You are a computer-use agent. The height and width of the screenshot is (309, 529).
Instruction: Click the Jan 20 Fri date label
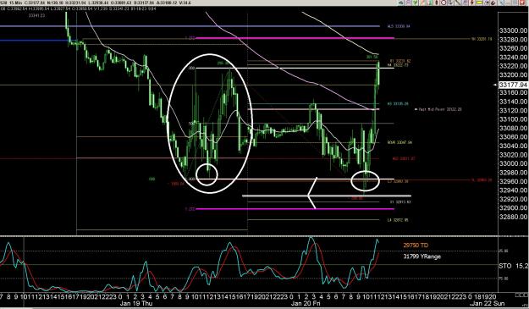coord(306,303)
